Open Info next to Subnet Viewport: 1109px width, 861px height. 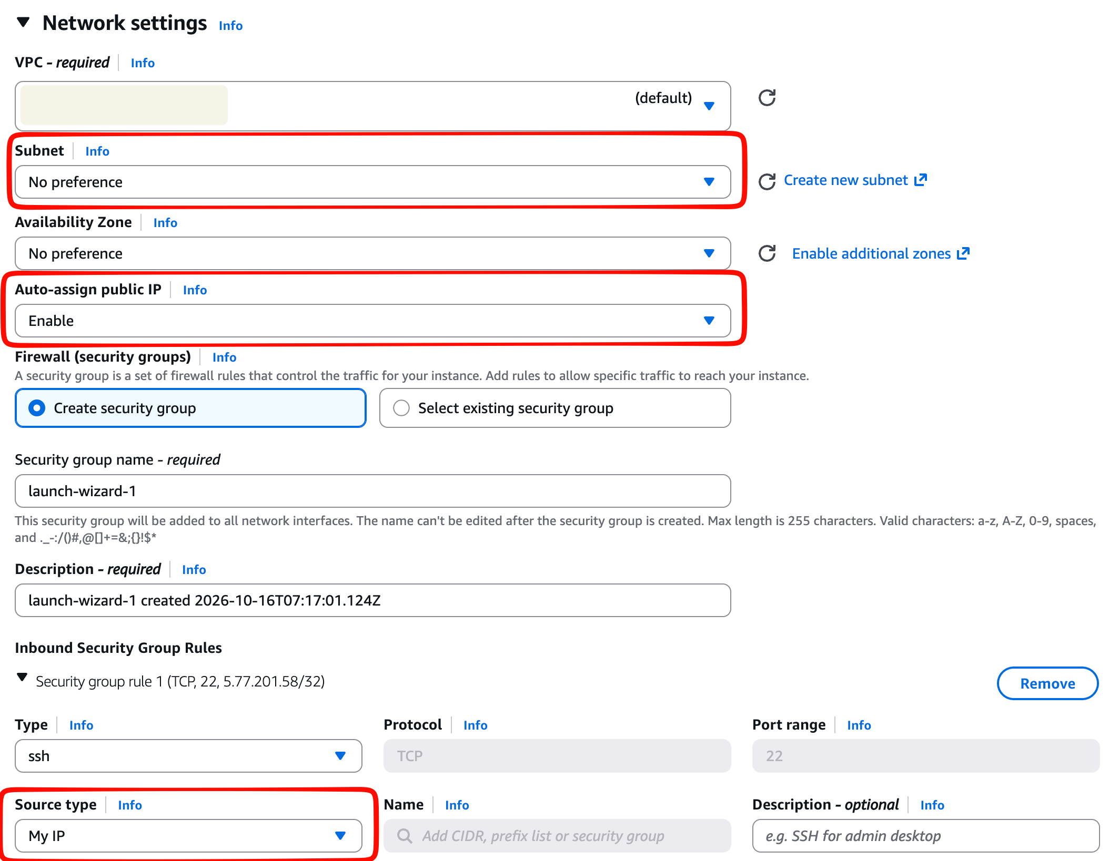tap(97, 151)
